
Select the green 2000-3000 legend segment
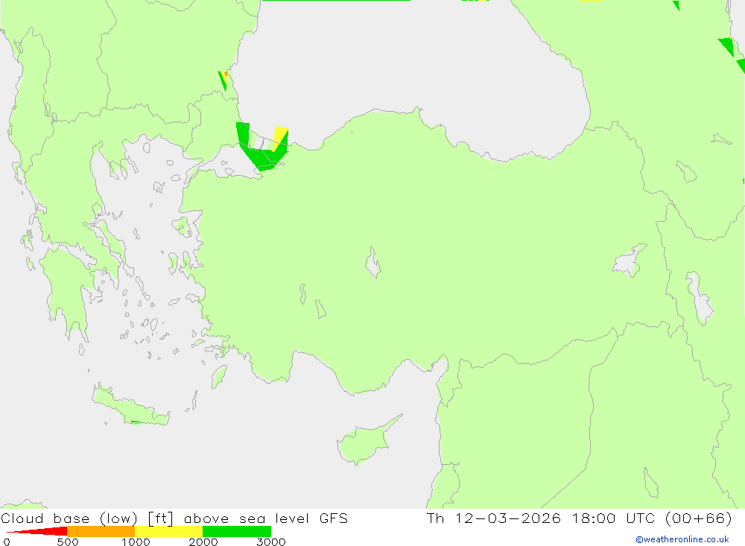[237, 531]
